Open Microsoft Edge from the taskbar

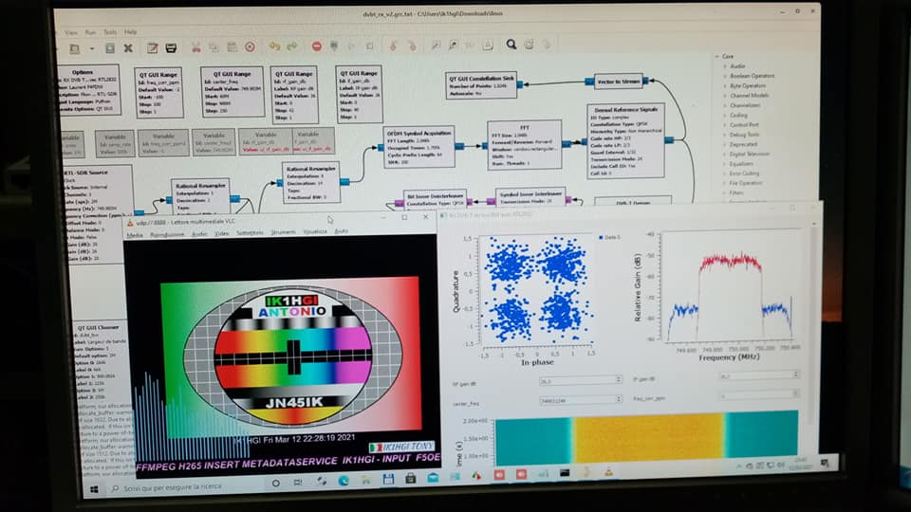point(344,481)
